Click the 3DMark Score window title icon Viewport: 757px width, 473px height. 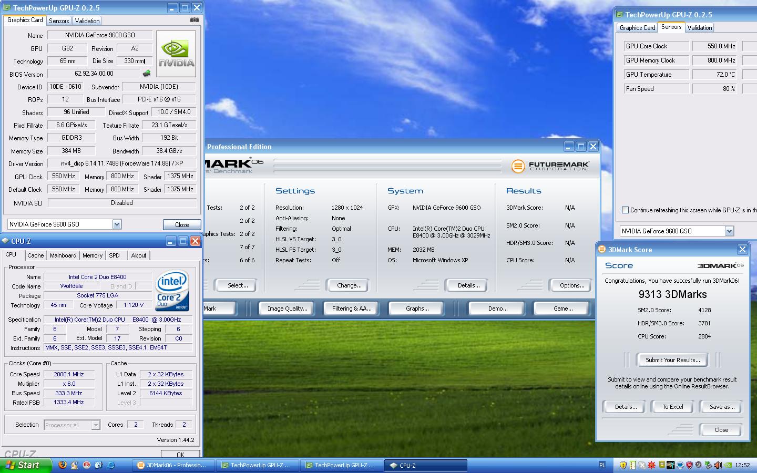(x=602, y=250)
